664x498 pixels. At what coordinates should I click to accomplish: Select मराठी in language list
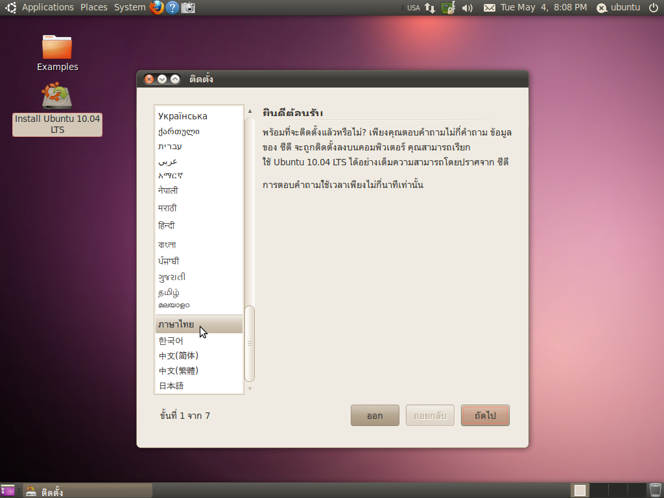[199, 208]
